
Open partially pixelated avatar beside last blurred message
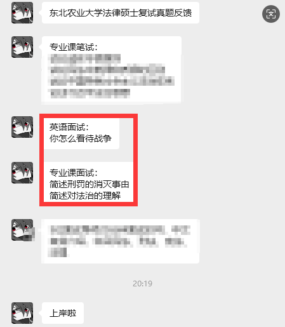(x=23, y=230)
